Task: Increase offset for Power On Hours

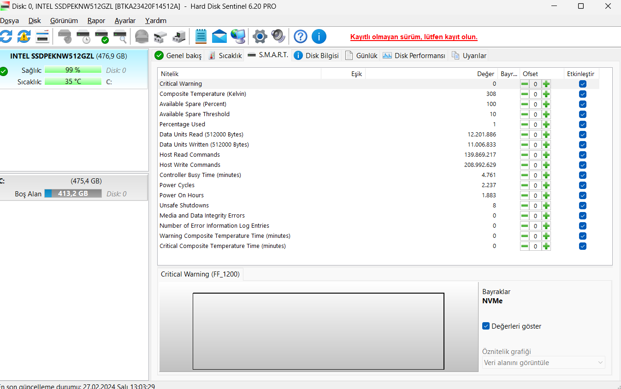Action: tap(546, 195)
